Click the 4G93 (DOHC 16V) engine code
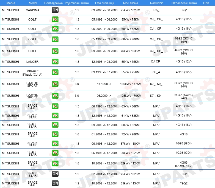 [184, 164]
